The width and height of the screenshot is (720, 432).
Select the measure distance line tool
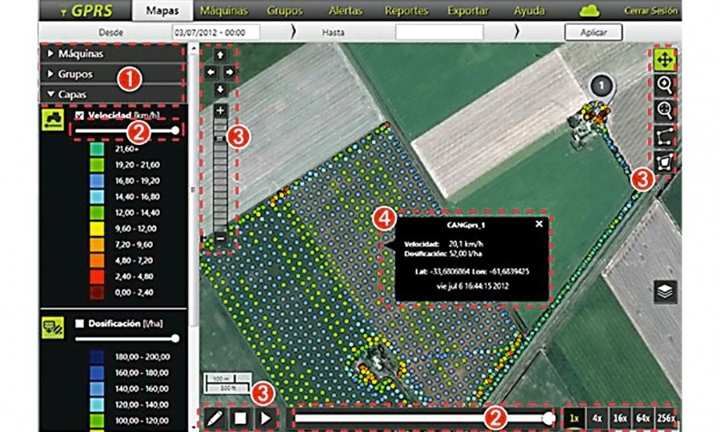point(664,136)
